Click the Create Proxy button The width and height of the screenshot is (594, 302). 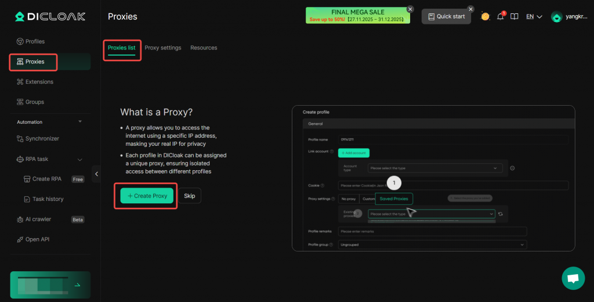click(147, 196)
